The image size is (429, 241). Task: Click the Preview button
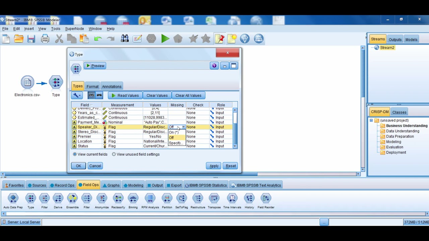95,66
